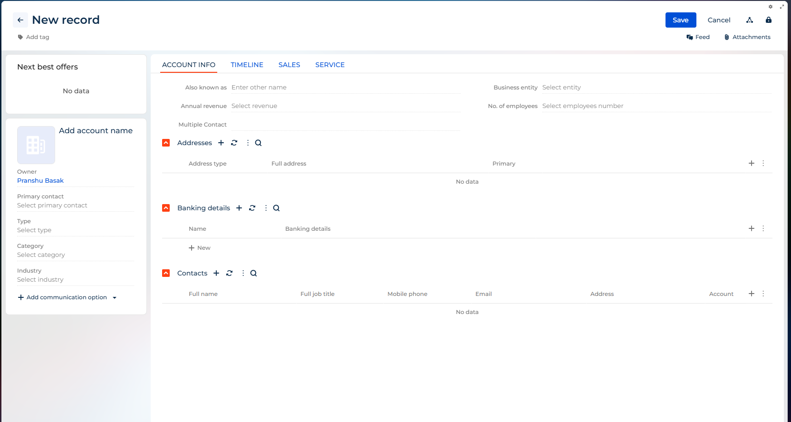Search within Contacts list
This screenshot has height=422, width=791.
[253, 273]
